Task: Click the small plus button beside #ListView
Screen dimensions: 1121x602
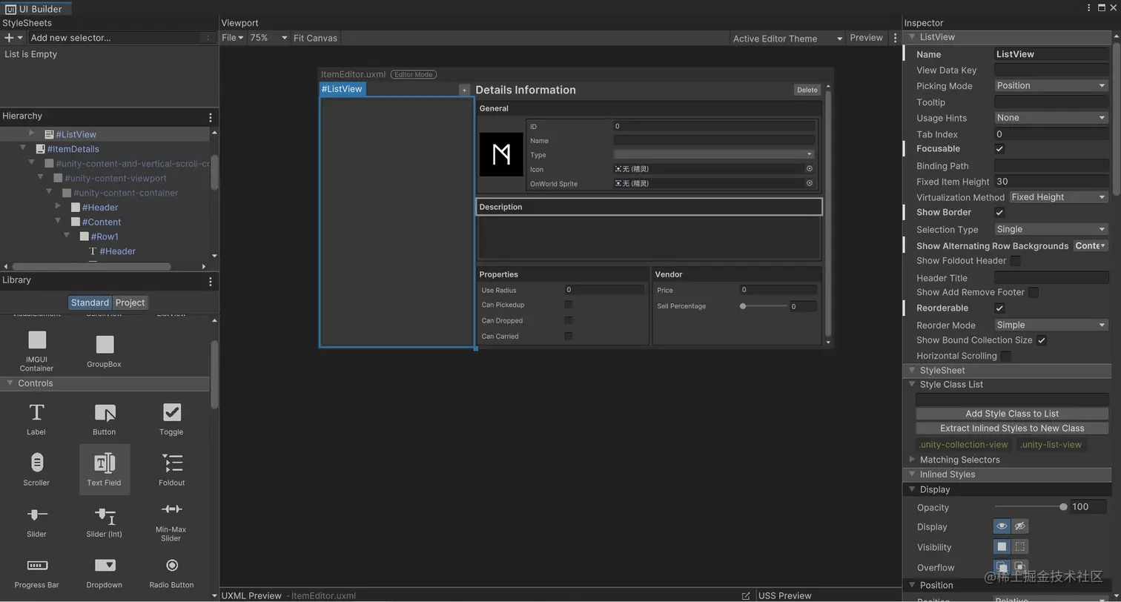Action: click(464, 90)
